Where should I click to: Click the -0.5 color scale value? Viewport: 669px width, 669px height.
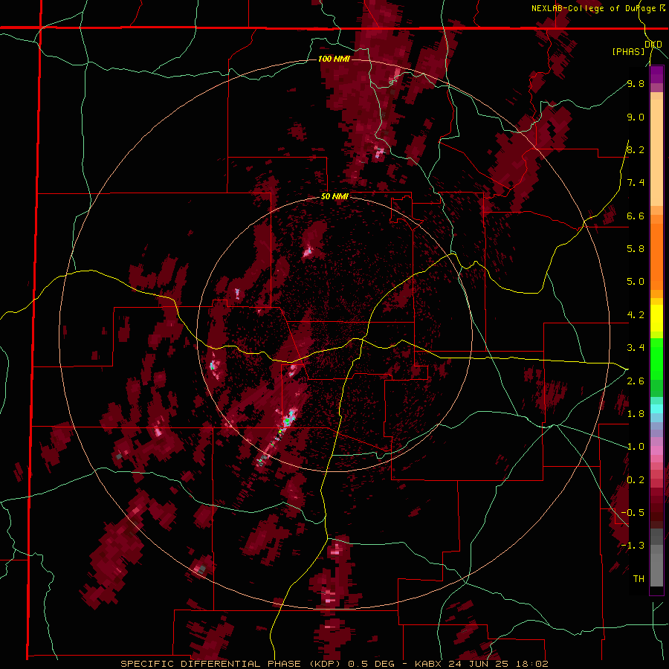click(633, 513)
